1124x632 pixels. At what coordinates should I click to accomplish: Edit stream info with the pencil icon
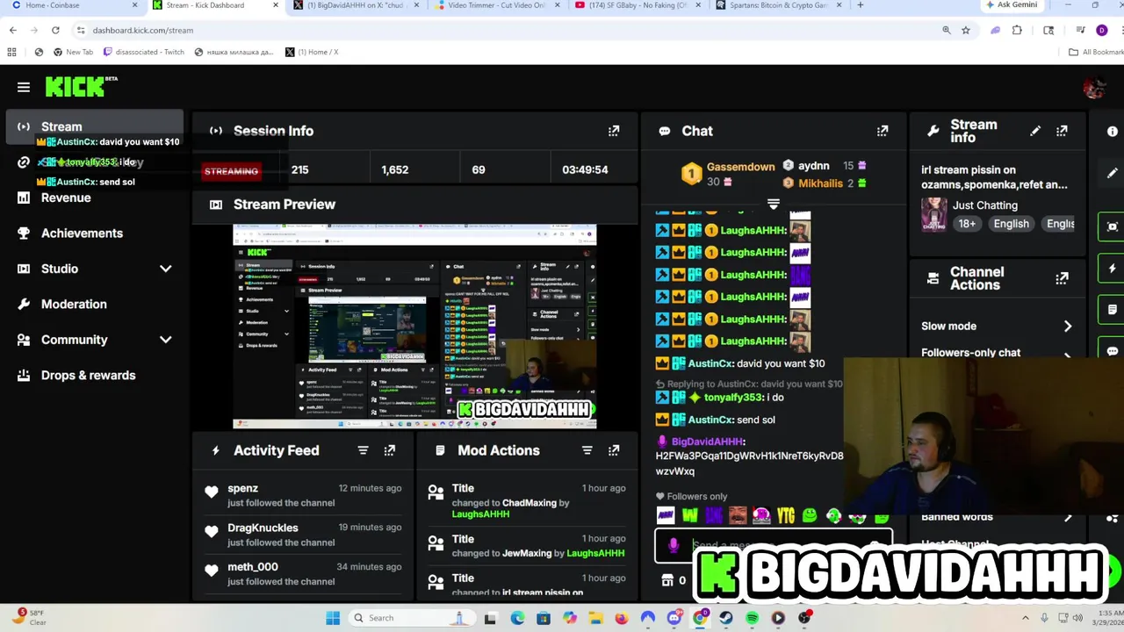[x=1035, y=131]
